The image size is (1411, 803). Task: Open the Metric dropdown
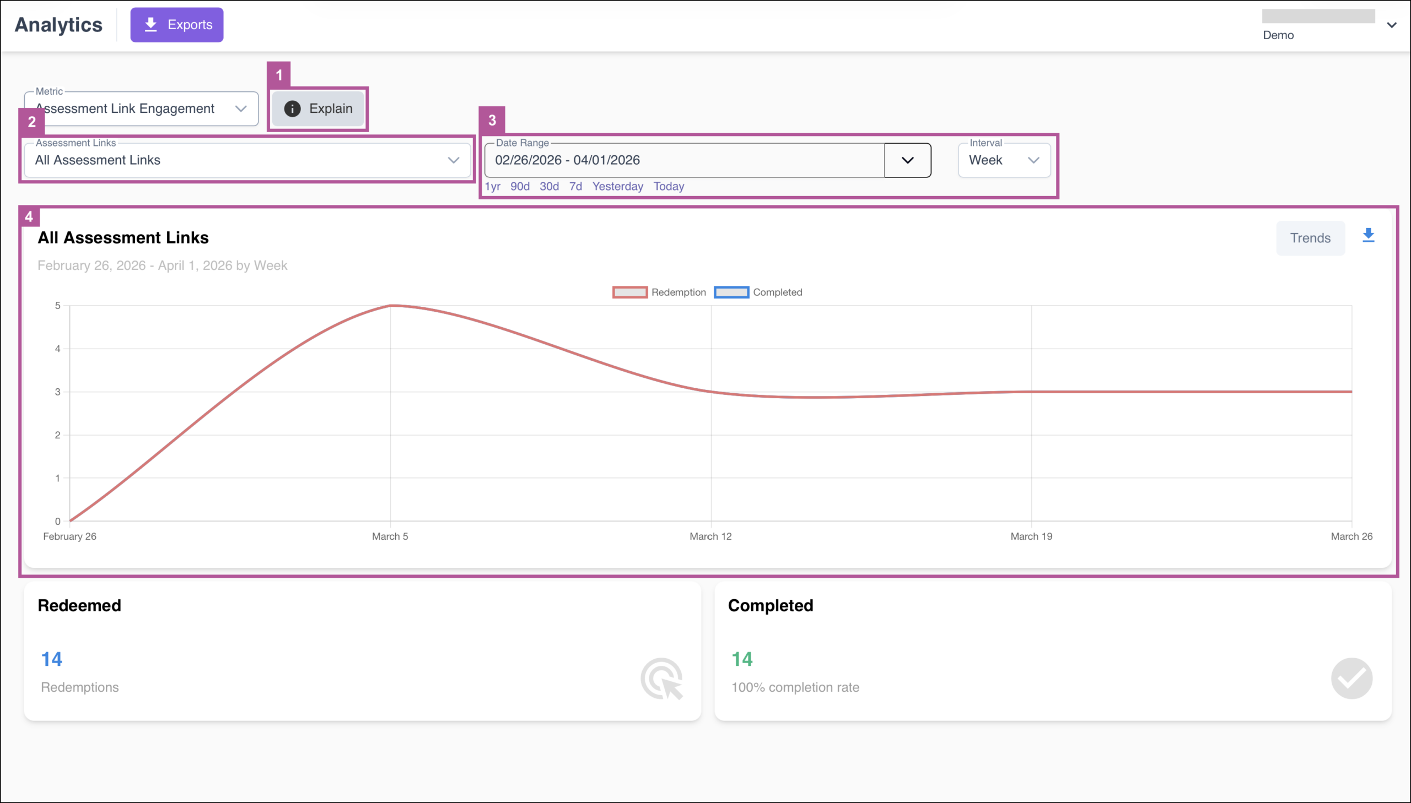pyautogui.click(x=141, y=108)
